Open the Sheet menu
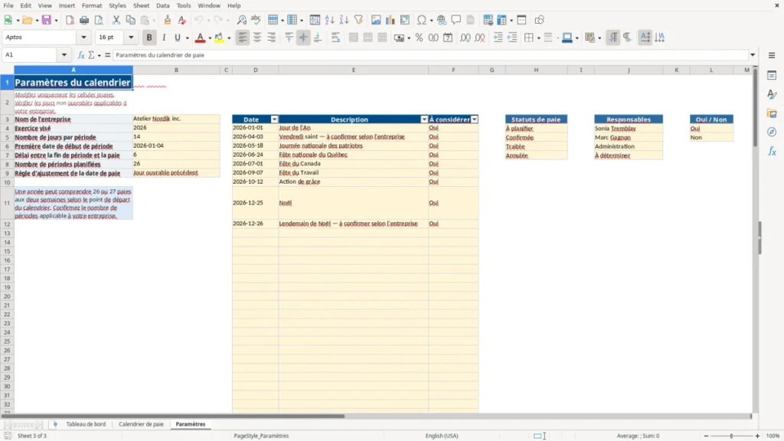Viewport: 784px width, 441px height. pos(141,5)
